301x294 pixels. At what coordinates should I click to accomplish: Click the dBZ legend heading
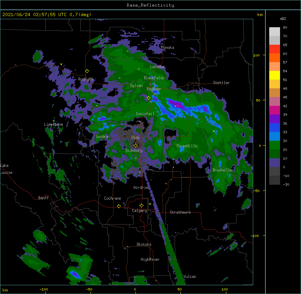pyautogui.click(x=283, y=19)
